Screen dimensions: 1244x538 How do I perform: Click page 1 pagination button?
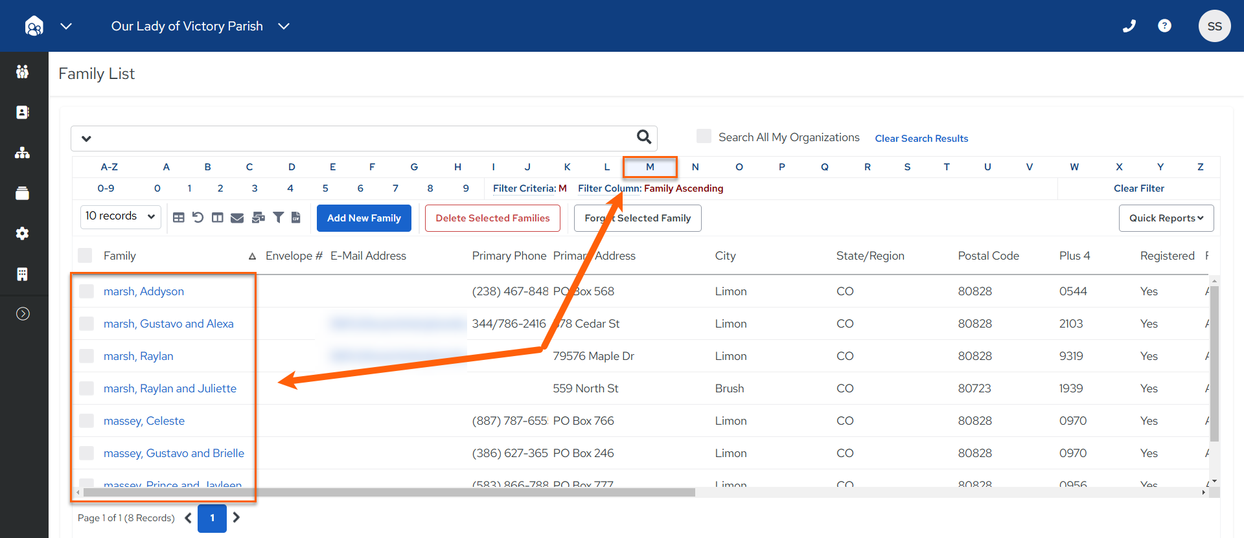(x=212, y=518)
